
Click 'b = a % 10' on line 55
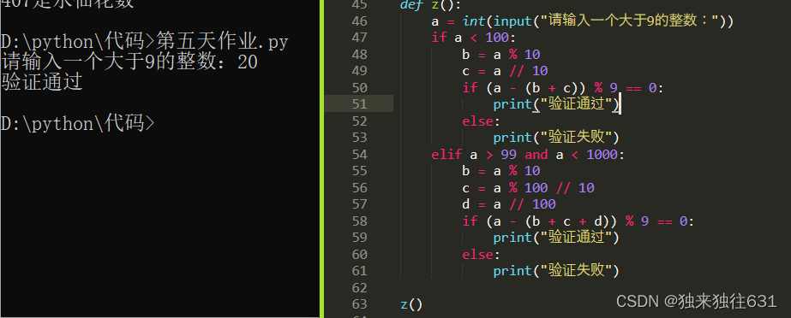[x=501, y=171]
